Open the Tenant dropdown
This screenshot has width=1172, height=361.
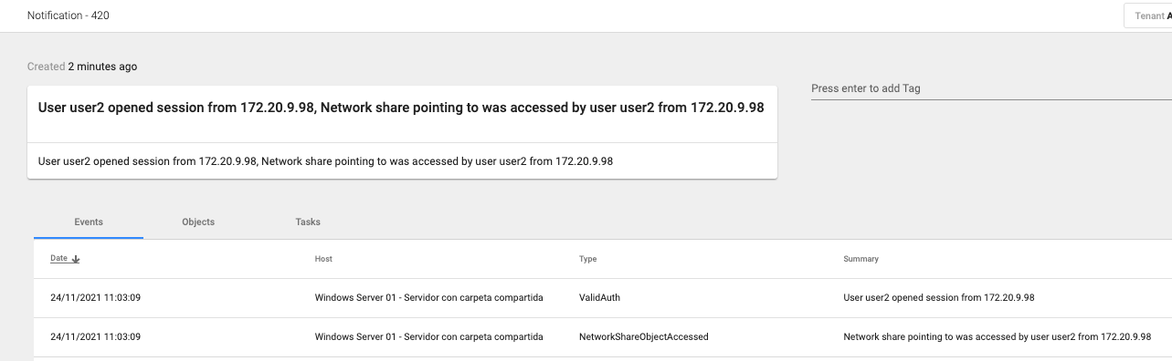coord(1147,16)
